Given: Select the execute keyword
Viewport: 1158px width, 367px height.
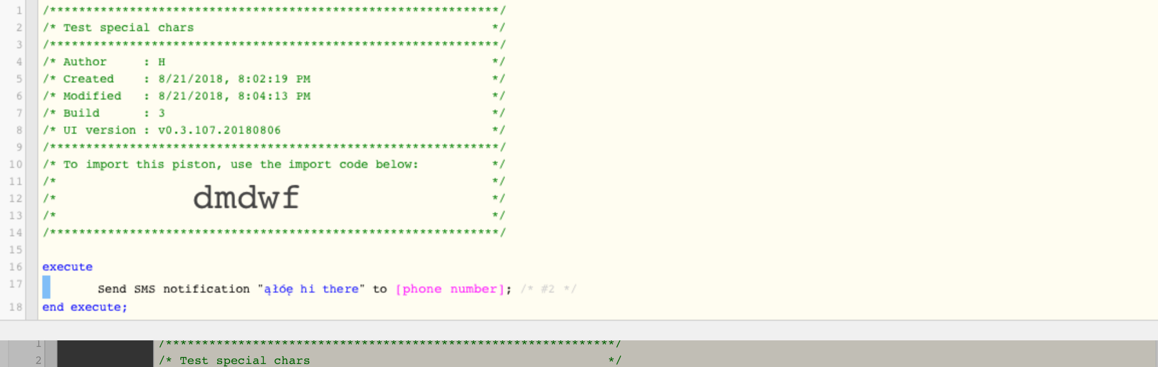Looking at the screenshot, I should click(67, 267).
